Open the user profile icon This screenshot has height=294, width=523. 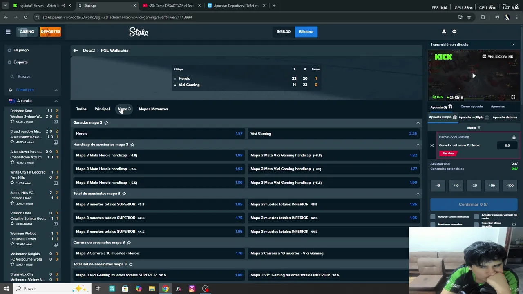pos(444,31)
